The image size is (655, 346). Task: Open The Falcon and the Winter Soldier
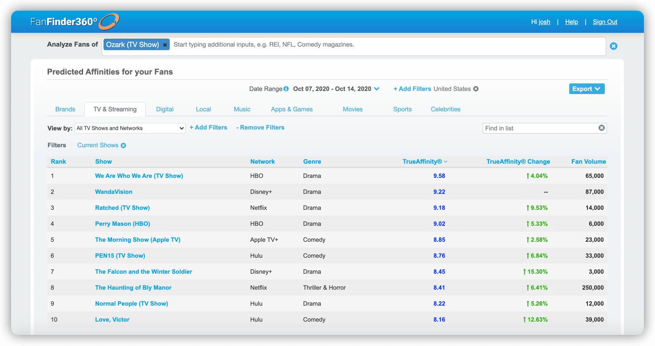(x=144, y=271)
